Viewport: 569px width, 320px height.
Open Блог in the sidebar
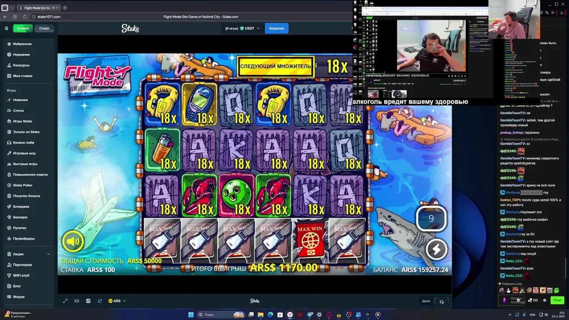pos(17,286)
